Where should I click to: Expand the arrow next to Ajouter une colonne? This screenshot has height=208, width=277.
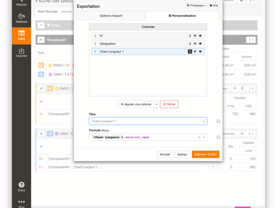coord(157,104)
